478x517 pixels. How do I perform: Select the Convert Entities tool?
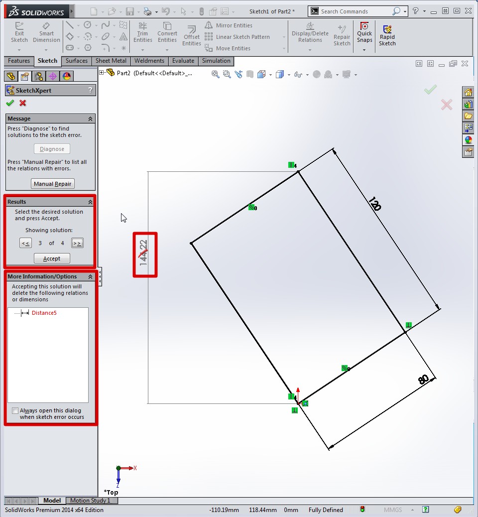167,33
